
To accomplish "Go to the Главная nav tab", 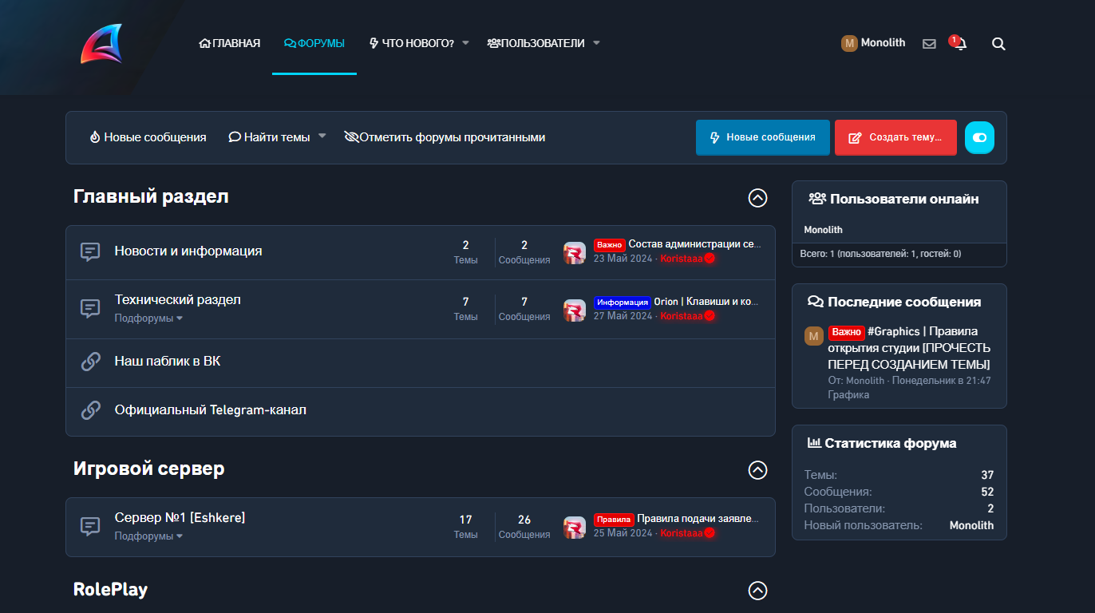I will [229, 43].
